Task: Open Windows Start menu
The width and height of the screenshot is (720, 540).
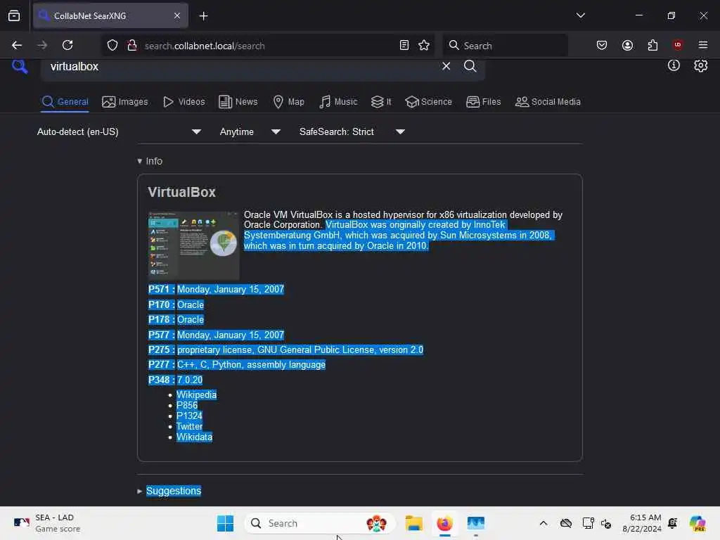Action: pos(225,523)
